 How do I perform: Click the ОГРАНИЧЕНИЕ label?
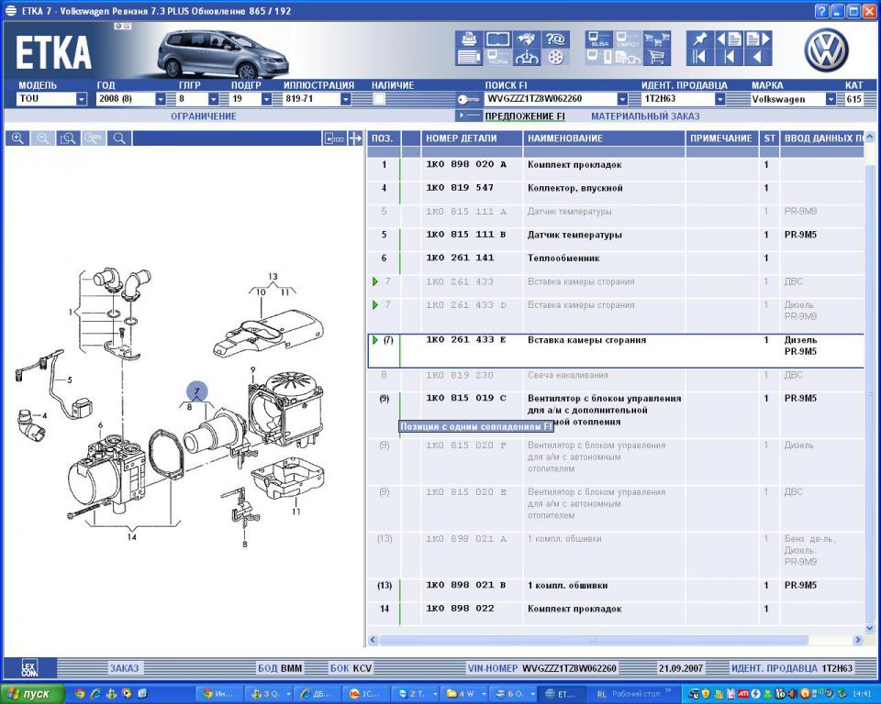(x=204, y=116)
